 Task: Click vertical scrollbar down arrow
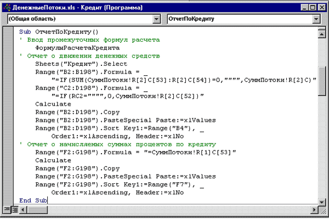click(322, 202)
